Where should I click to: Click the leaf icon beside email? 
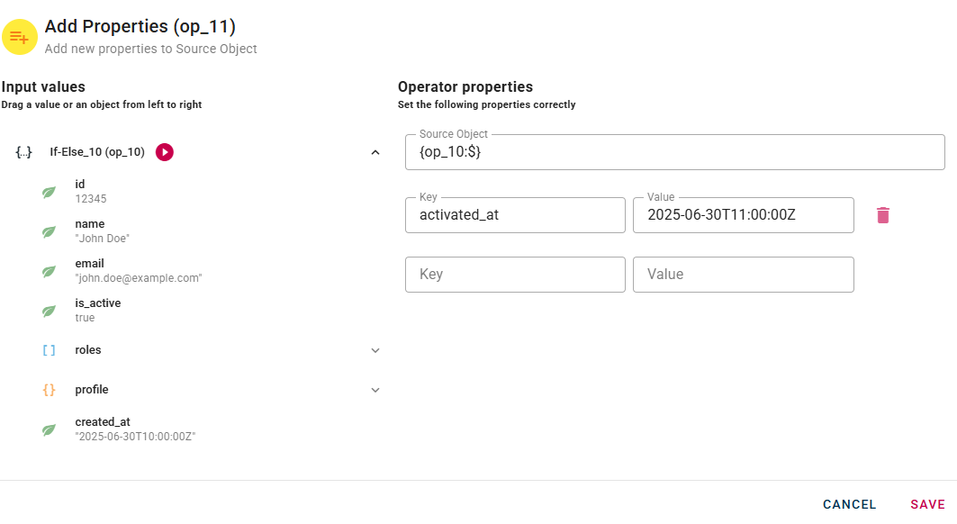click(x=50, y=271)
